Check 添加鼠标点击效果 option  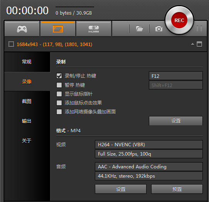point(59,103)
